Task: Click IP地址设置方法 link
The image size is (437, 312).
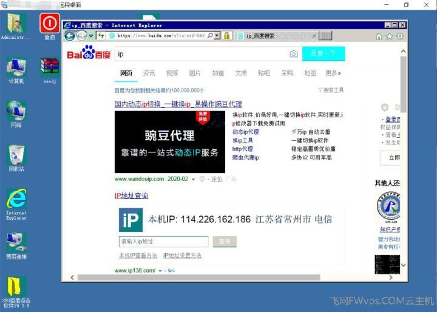Action: pyautogui.click(x=182, y=256)
